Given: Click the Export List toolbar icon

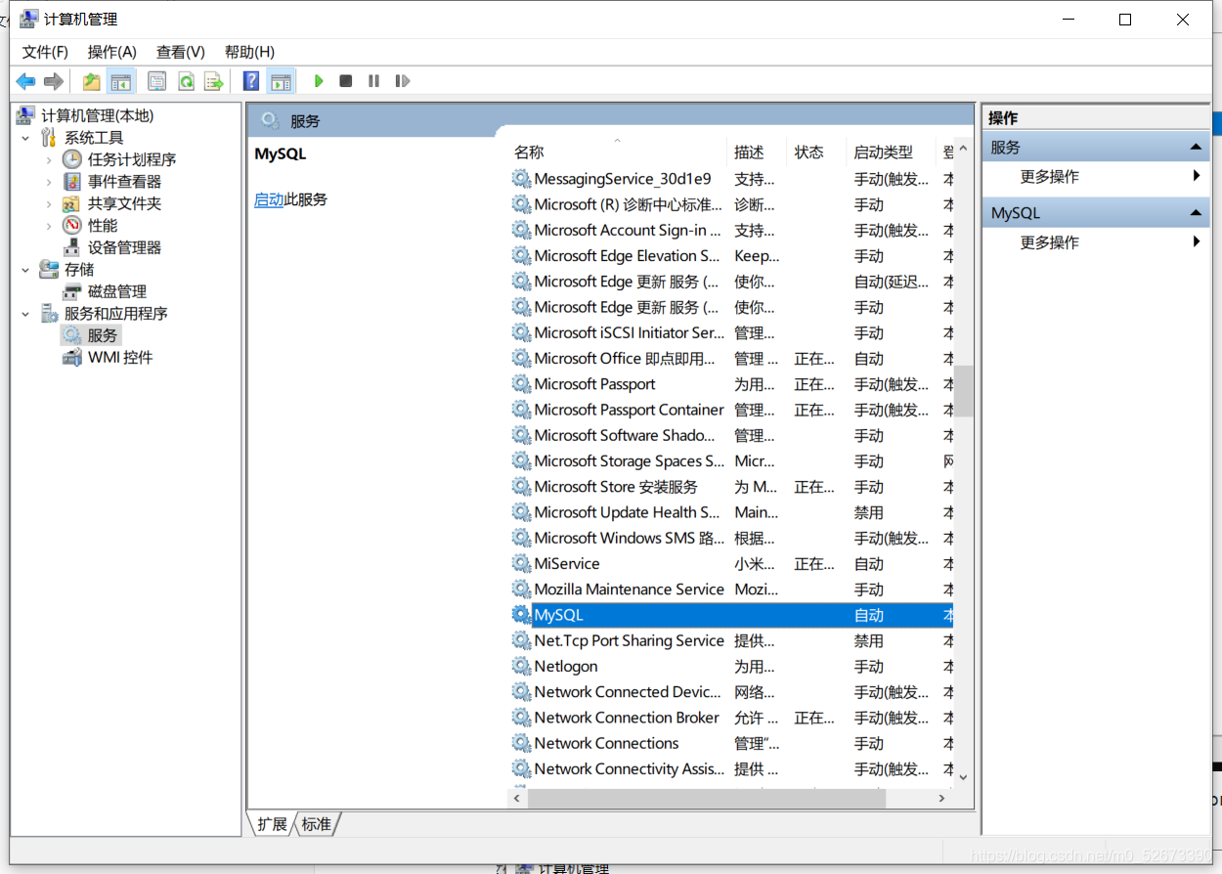Looking at the screenshot, I should tap(214, 81).
